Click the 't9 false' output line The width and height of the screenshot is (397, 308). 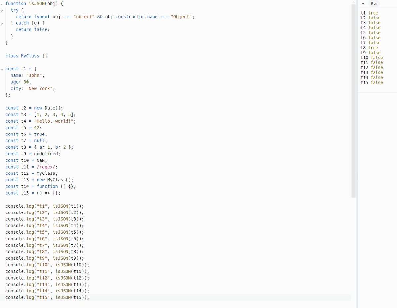click(371, 53)
